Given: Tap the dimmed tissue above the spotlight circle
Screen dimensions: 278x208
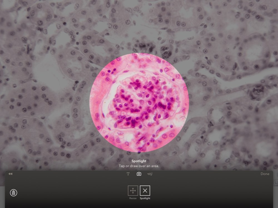Looking at the screenshot, I should pos(139,27).
